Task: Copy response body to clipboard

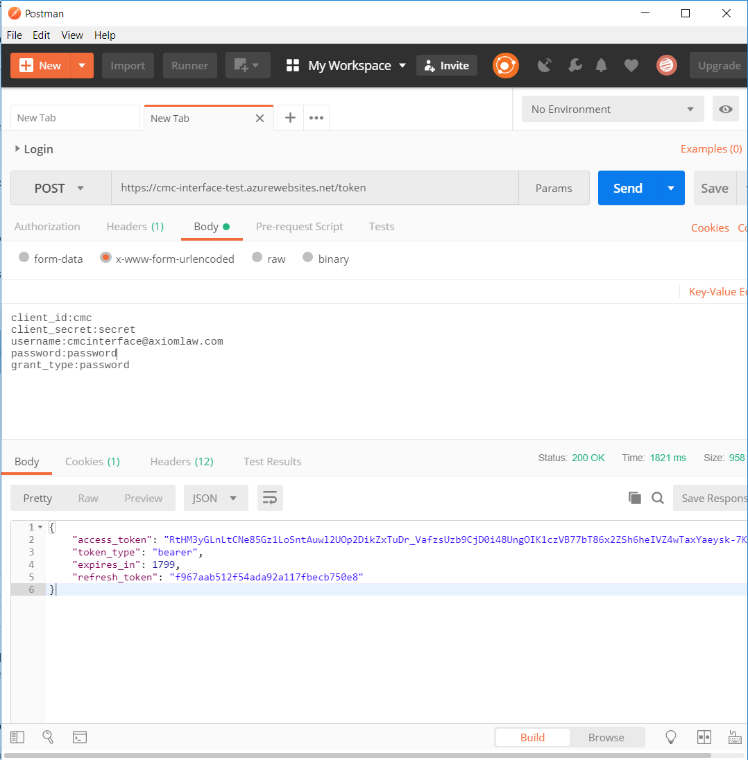Action: (634, 498)
